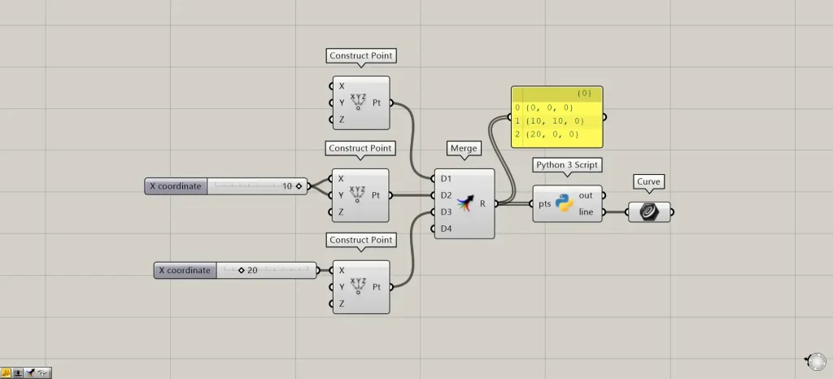Click the download arrow icon in bottom-left toolbar
Screen dimensions: 833x379
coord(18,372)
